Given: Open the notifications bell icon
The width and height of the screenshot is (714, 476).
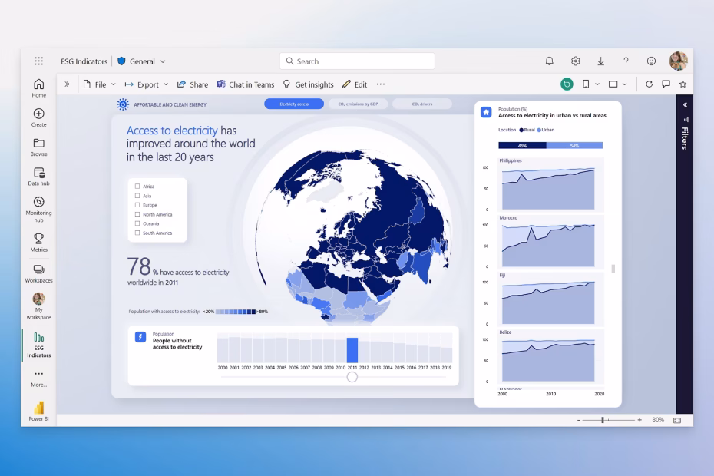Looking at the screenshot, I should [x=550, y=61].
